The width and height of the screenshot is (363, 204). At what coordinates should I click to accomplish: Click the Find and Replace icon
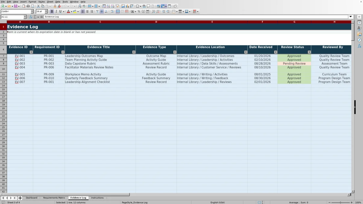(x=80, y=6)
